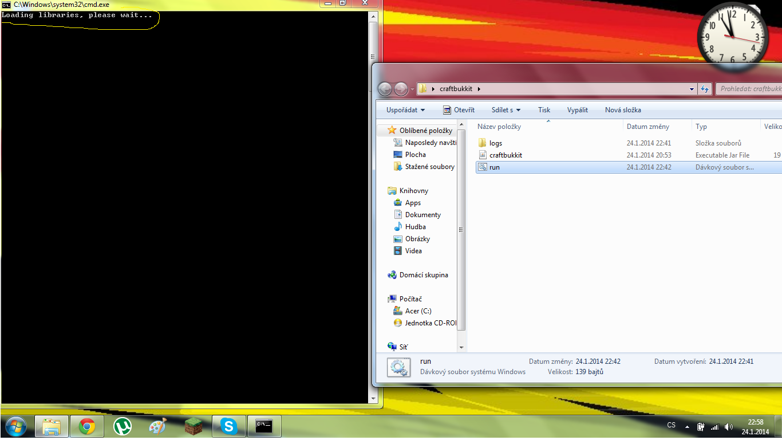782x440 pixels.
Task: Click the volume icon in system tray
Action: [728, 427]
